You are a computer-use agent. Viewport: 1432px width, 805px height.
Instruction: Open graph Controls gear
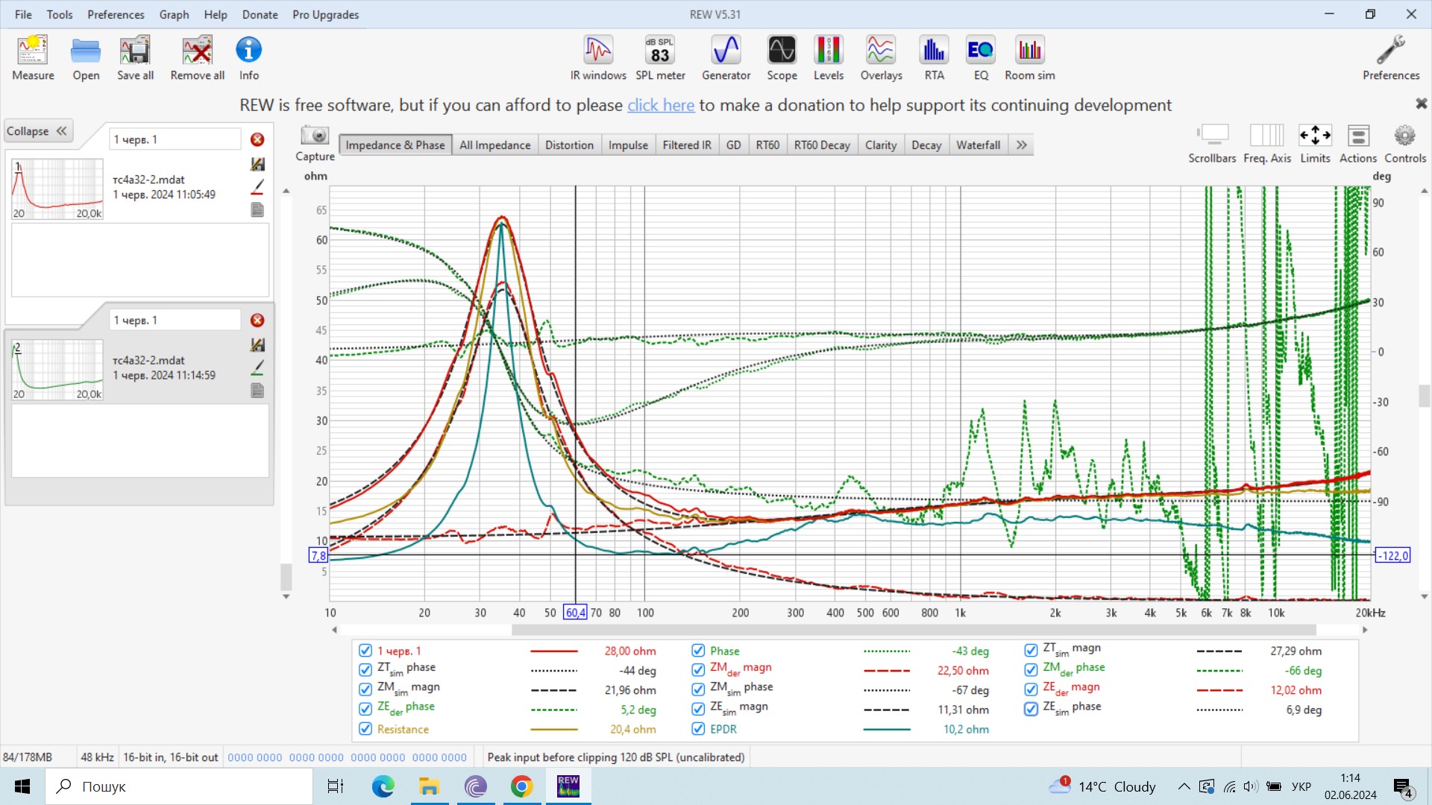[1405, 144]
